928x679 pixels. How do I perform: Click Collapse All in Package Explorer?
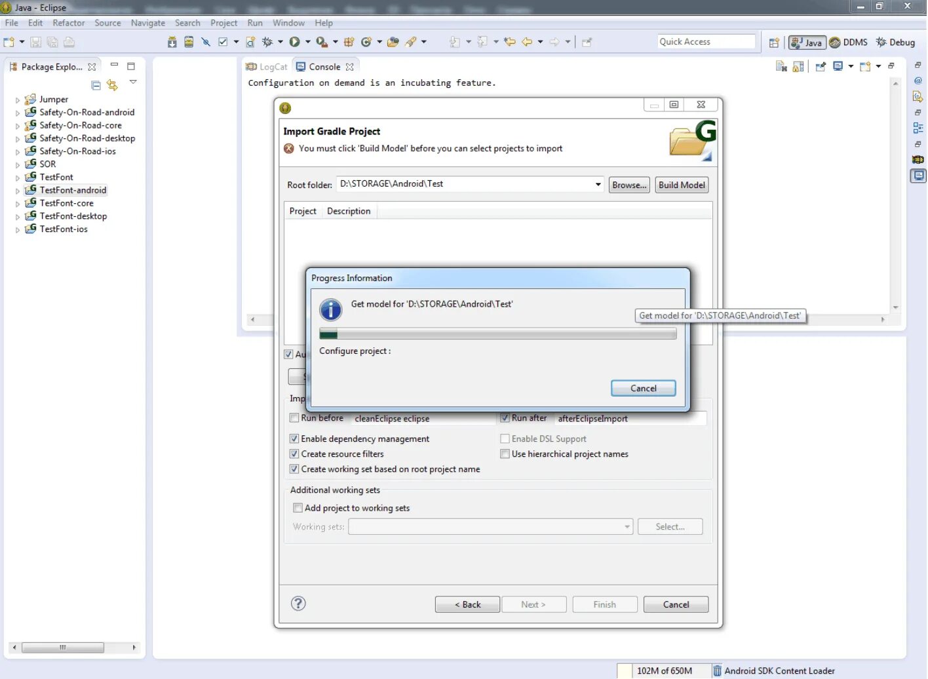click(96, 85)
